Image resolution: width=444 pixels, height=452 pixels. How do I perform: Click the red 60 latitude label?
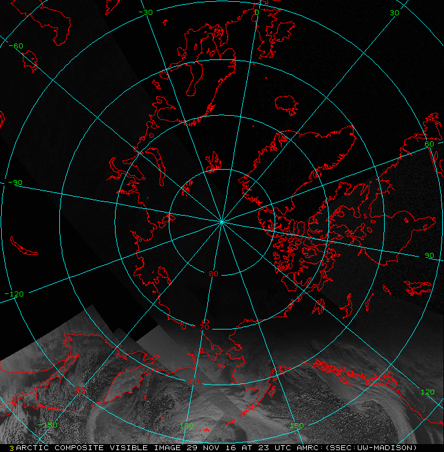coord(194,382)
